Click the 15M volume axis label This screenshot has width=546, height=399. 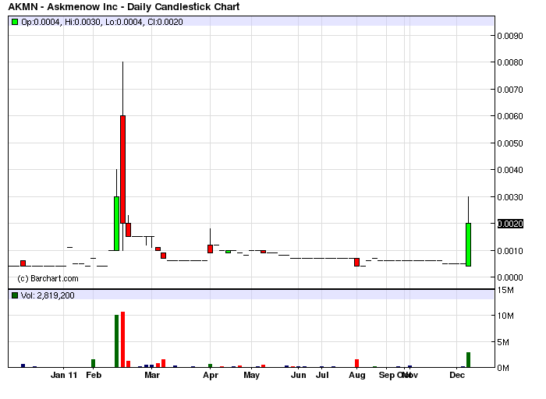(x=505, y=290)
